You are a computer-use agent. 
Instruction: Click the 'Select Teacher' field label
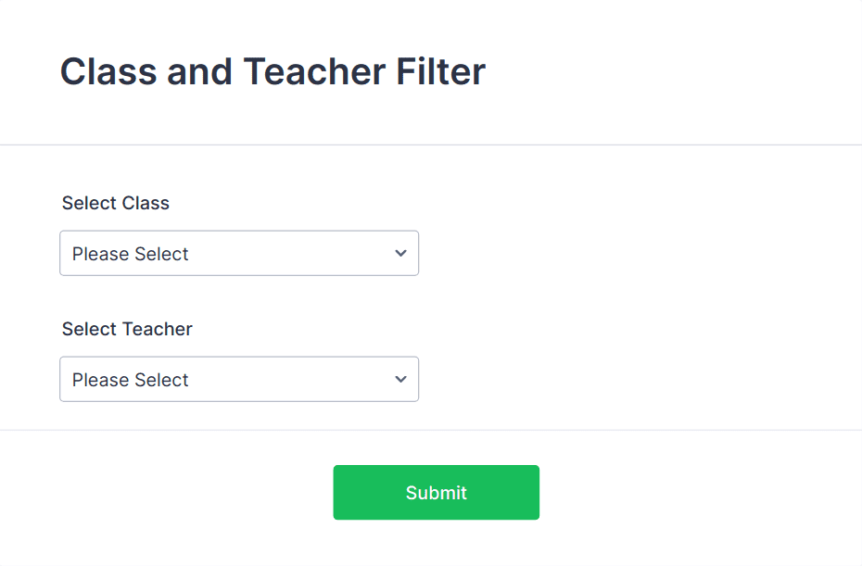coord(127,329)
